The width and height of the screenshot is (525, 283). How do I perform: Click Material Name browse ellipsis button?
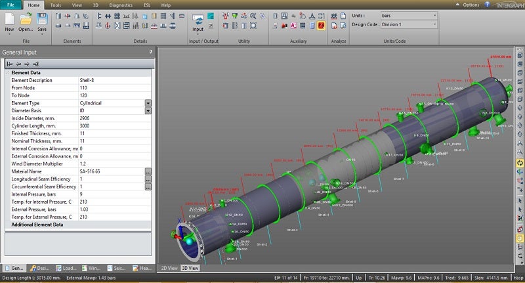click(148, 171)
